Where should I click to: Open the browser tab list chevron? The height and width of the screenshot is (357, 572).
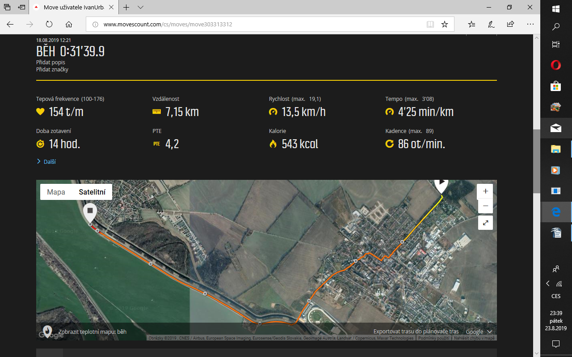click(x=140, y=8)
